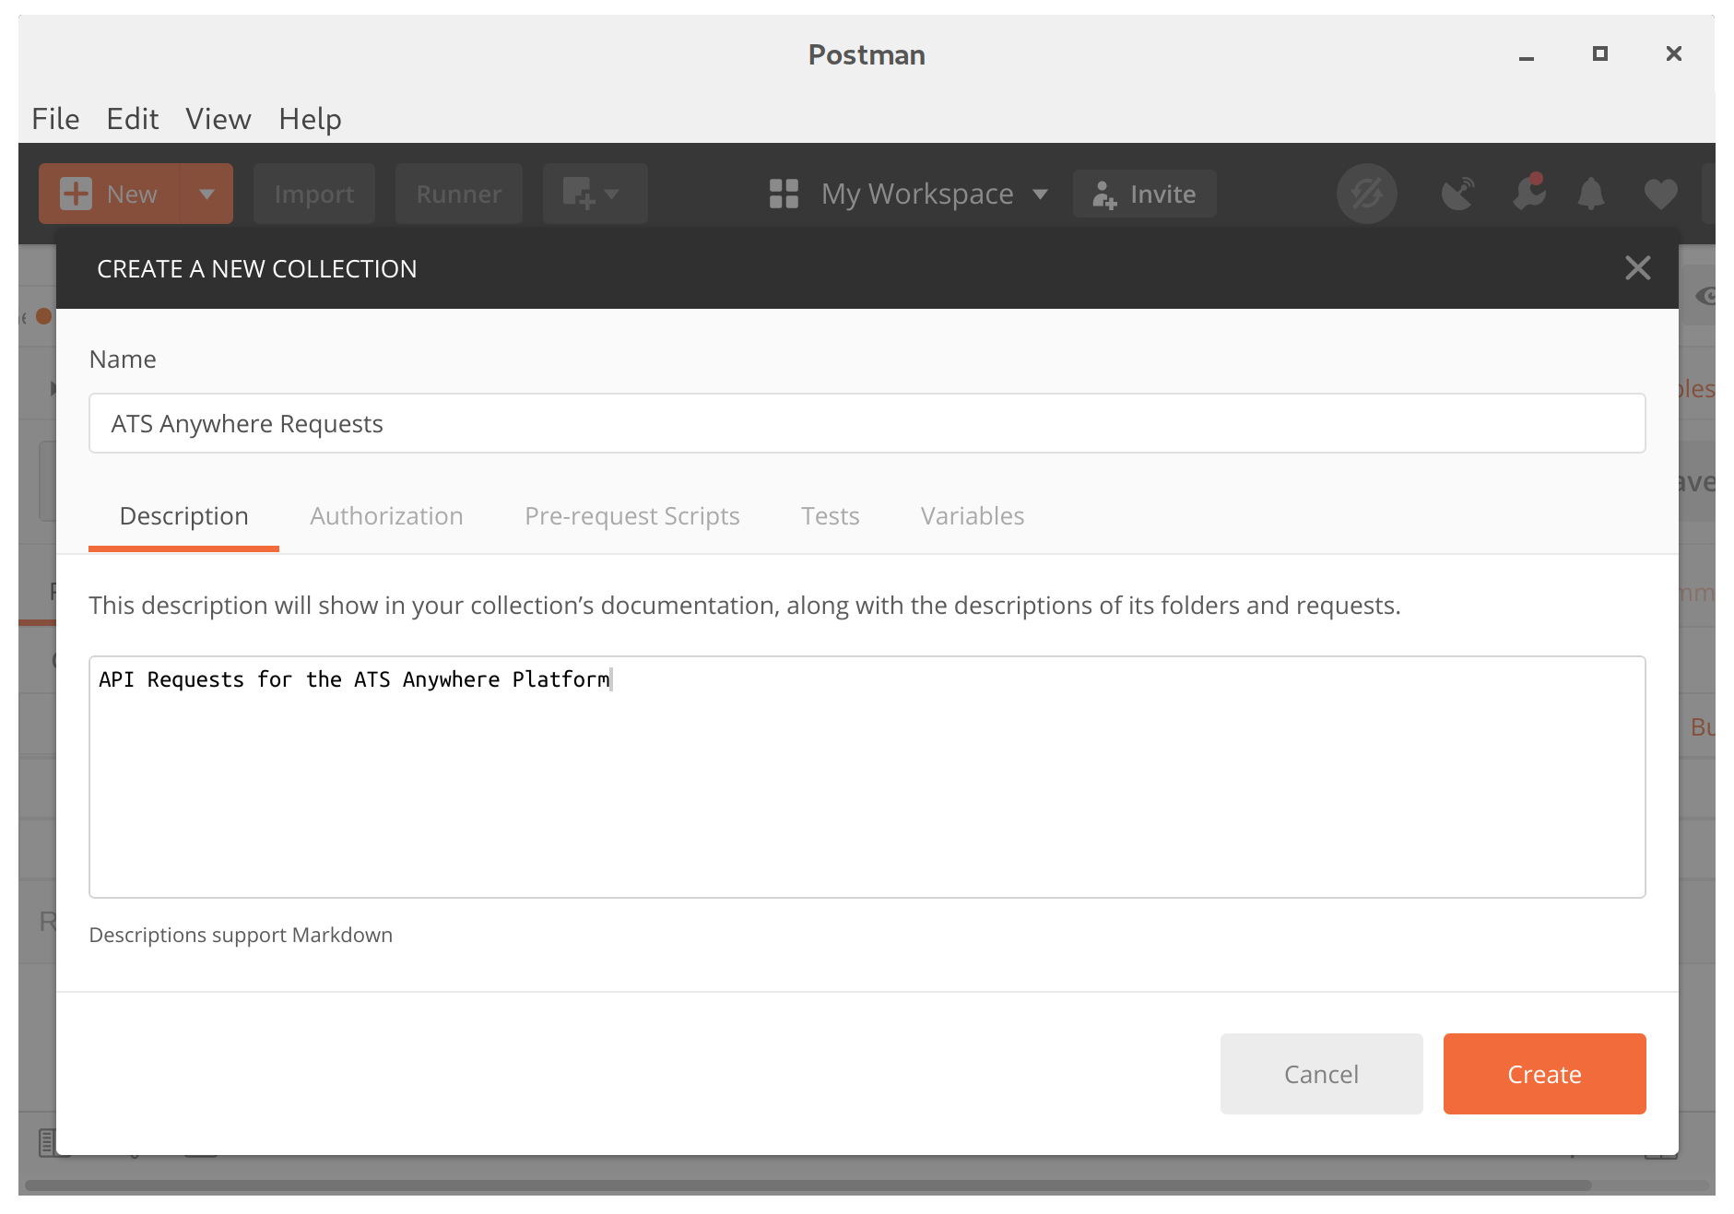Image resolution: width=1734 pixels, height=1214 pixels.
Task: Switch to the Pre-request Scripts tab
Action: [x=632, y=516]
